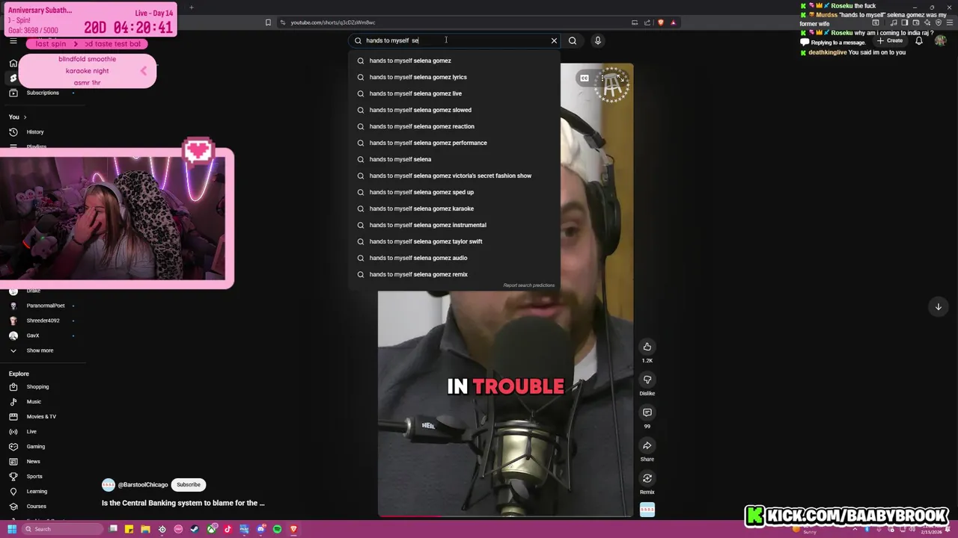Viewport: 958px width, 538px height.
Task: Click 'Report search predictions' link
Action: [529, 285]
